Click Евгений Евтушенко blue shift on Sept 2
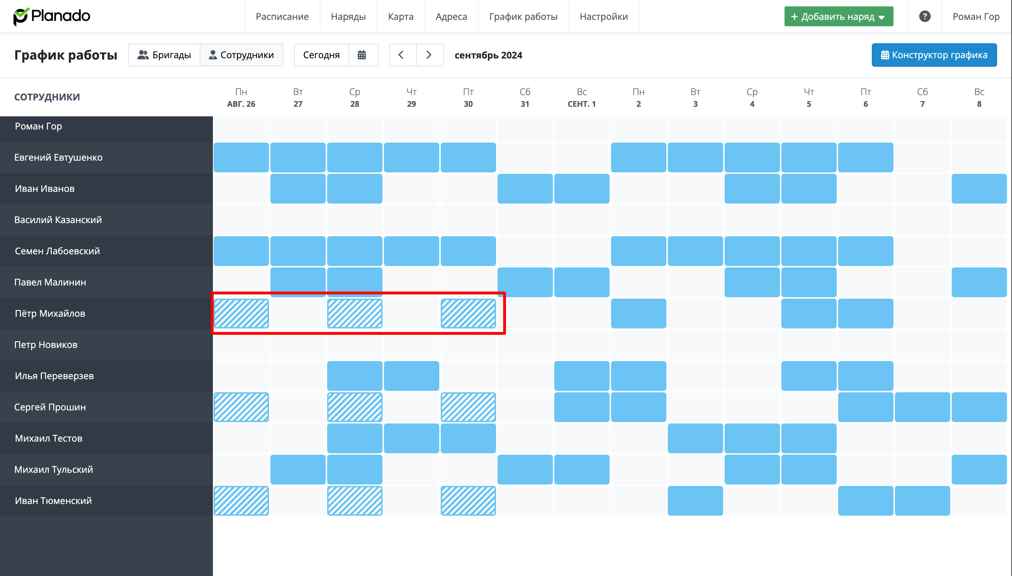Viewport: 1012px width, 576px height. pyautogui.click(x=638, y=157)
